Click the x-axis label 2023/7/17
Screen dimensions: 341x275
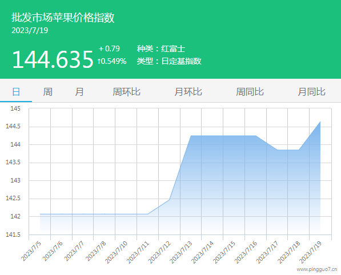tap(267, 252)
